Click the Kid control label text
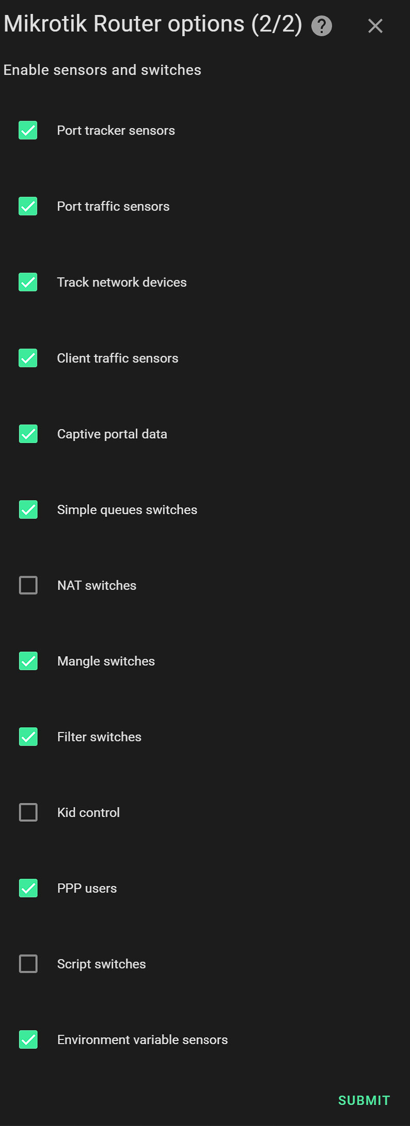Image resolution: width=410 pixels, height=1126 pixels. pos(88,812)
